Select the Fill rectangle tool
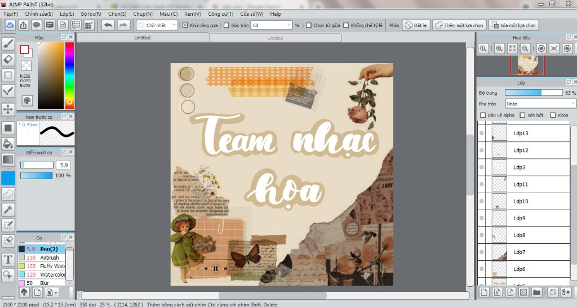Image resolution: width=577 pixels, height=307 pixels. (8, 128)
